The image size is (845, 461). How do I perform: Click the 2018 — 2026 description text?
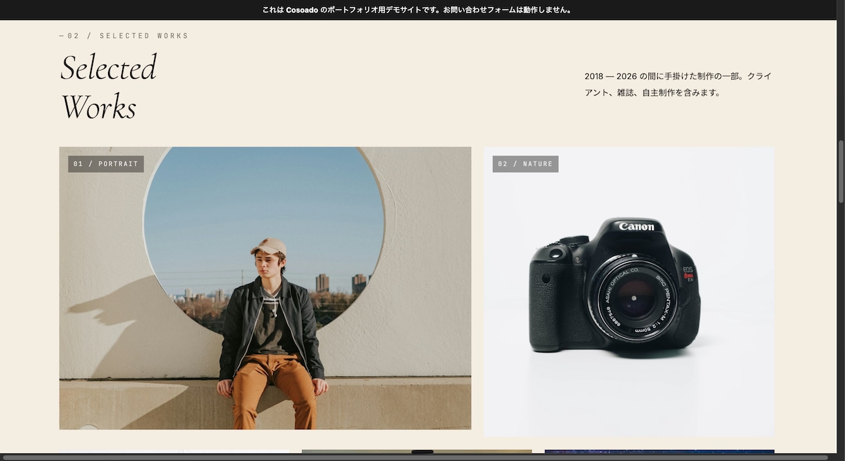[678, 84]
